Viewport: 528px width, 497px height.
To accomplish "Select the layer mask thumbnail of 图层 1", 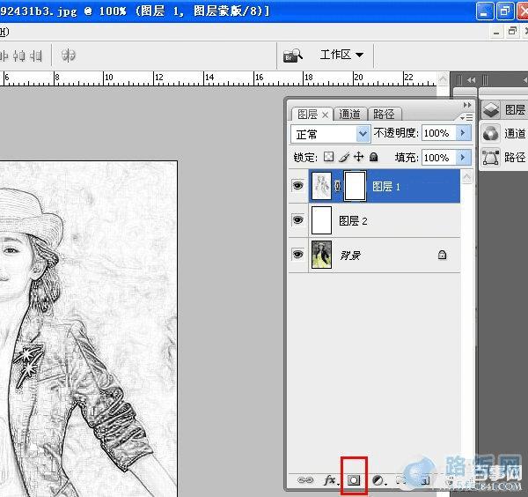I will (x=354, y=187).
